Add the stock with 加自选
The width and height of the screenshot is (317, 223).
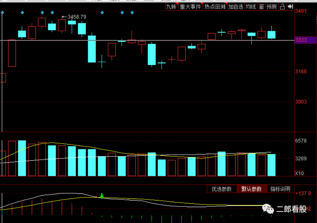[236, 7]
